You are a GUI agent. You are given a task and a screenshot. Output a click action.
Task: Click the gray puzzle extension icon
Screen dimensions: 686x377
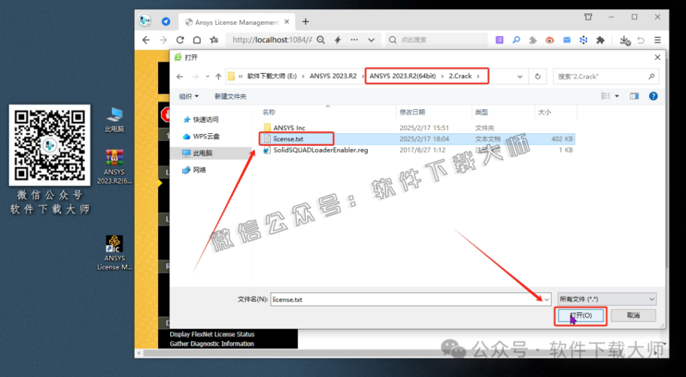click(x=533, y=40)
